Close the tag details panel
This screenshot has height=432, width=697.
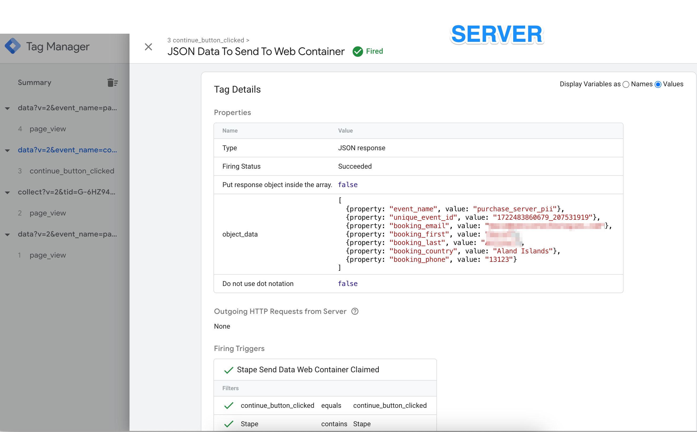coord(148,47)
